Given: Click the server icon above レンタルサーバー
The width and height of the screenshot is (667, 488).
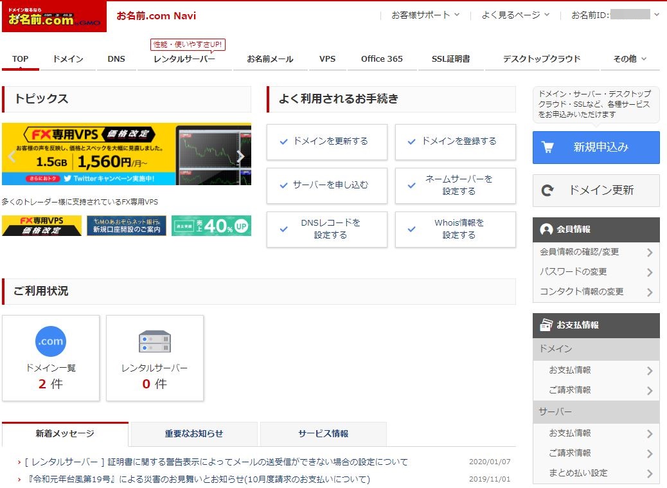Looking at the screenshot, I should (154, 341).
